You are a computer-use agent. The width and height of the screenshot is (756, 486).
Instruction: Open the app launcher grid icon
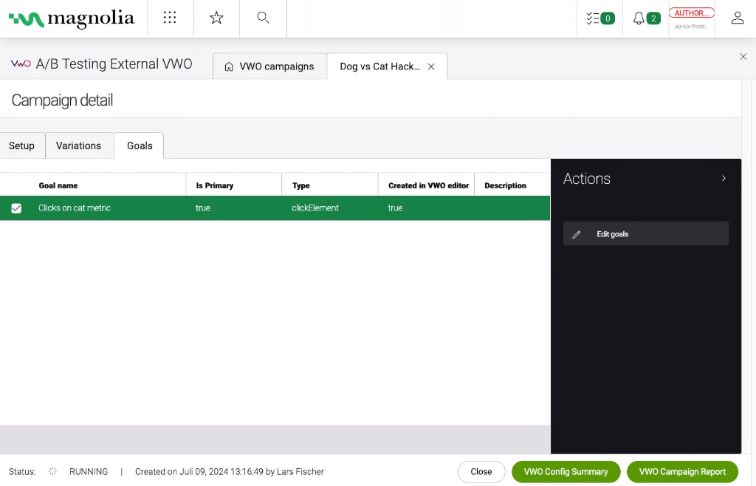point(170,18)
